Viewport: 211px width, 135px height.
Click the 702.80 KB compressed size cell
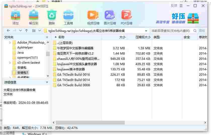[143, 53]
